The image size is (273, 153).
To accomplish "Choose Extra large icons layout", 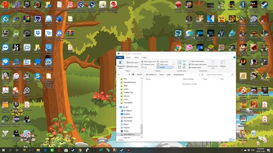I will [x=149, y=62].
